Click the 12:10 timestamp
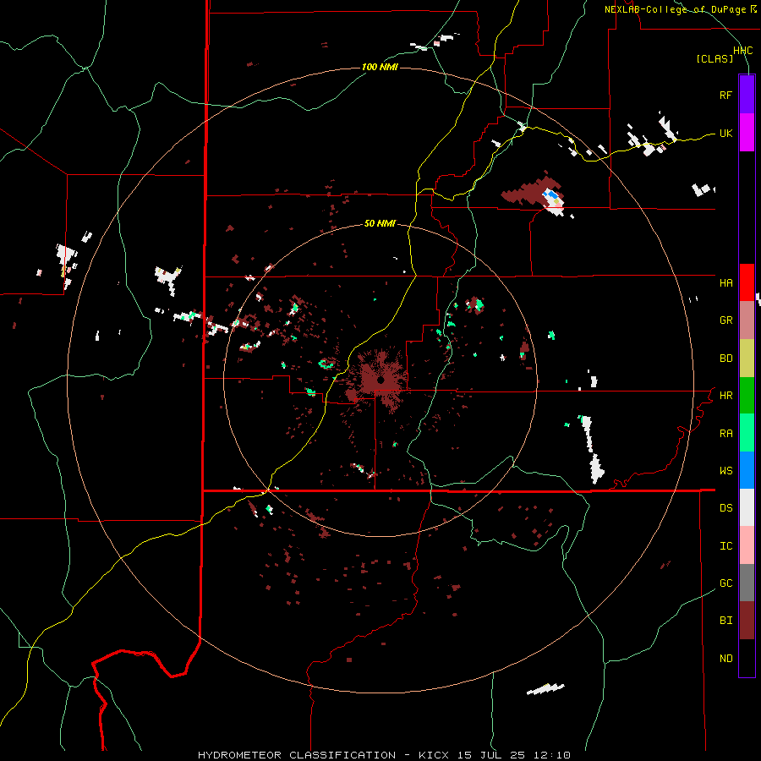The height and width of the screenshot is (761, 761). 552,755
